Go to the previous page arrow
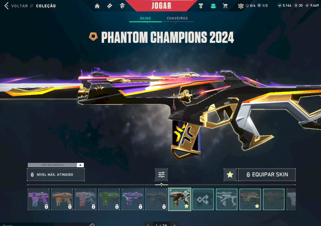The image size is (321, 226). pos(148,225)
